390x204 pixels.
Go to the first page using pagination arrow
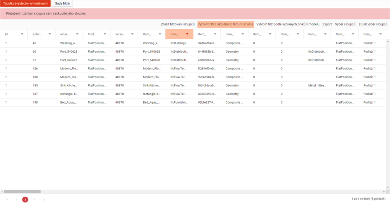pyautogui.click(x=7, y=199)
